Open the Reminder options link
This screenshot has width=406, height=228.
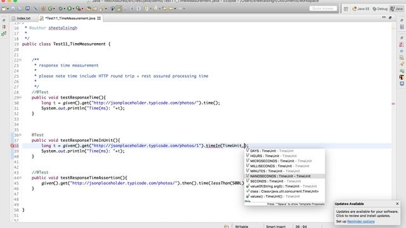coord(361,222)
